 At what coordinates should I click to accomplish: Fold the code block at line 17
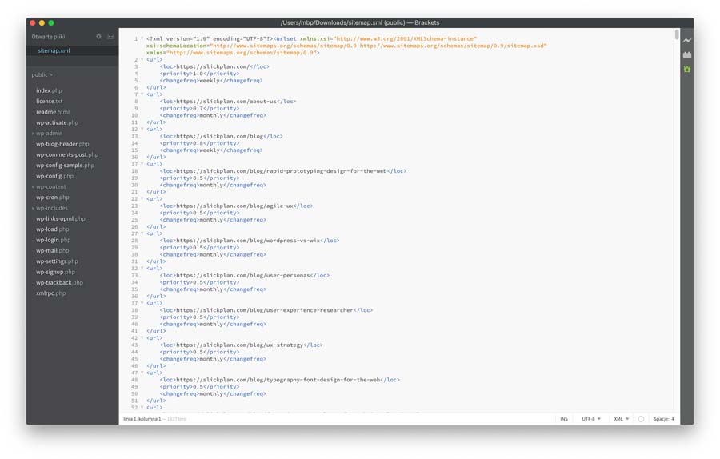point(142,164)
